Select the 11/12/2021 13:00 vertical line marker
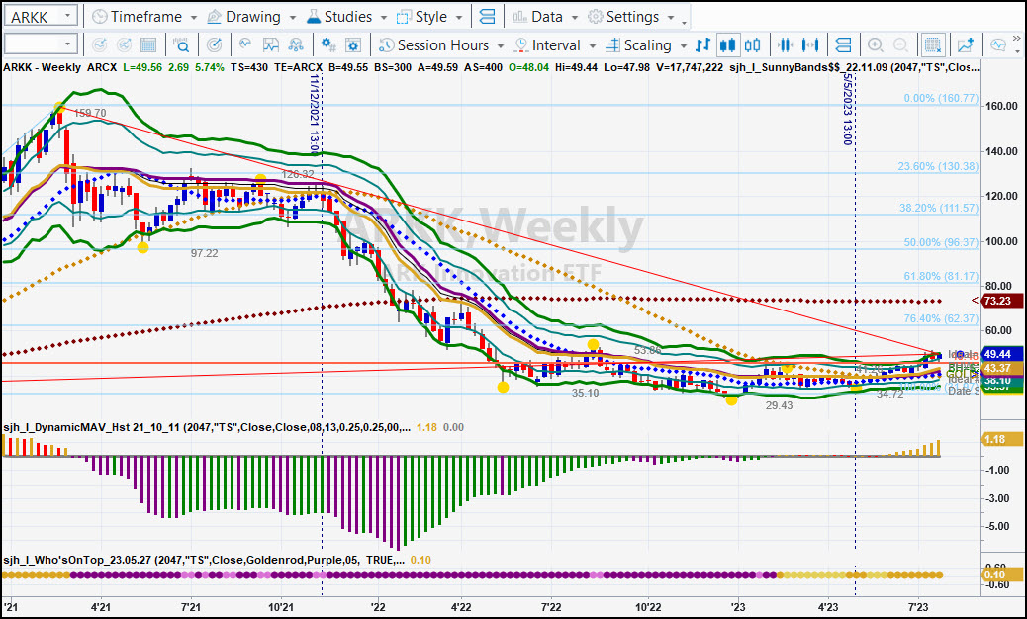Image resolution: width=1027 pixels, height=619 pixels. pos(315,112)
